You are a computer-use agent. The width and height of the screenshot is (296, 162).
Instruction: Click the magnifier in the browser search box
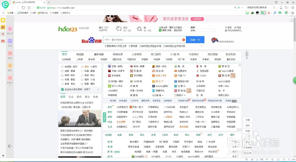[x=274, y=8]
